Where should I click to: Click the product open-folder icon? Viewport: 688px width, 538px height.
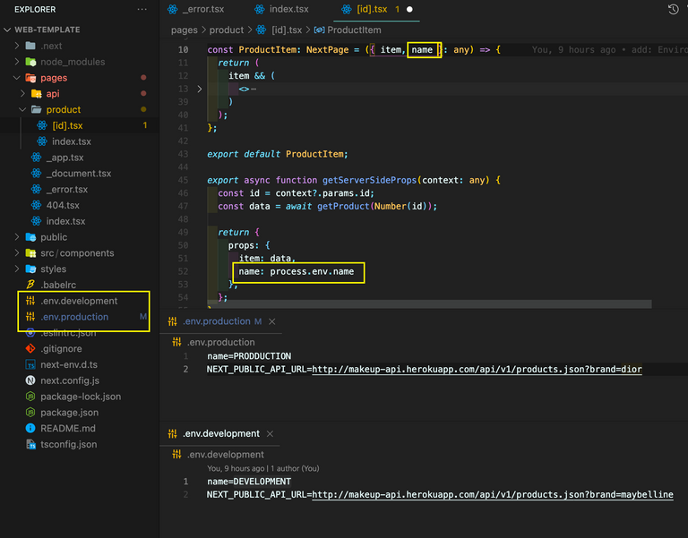click(37, 109)
